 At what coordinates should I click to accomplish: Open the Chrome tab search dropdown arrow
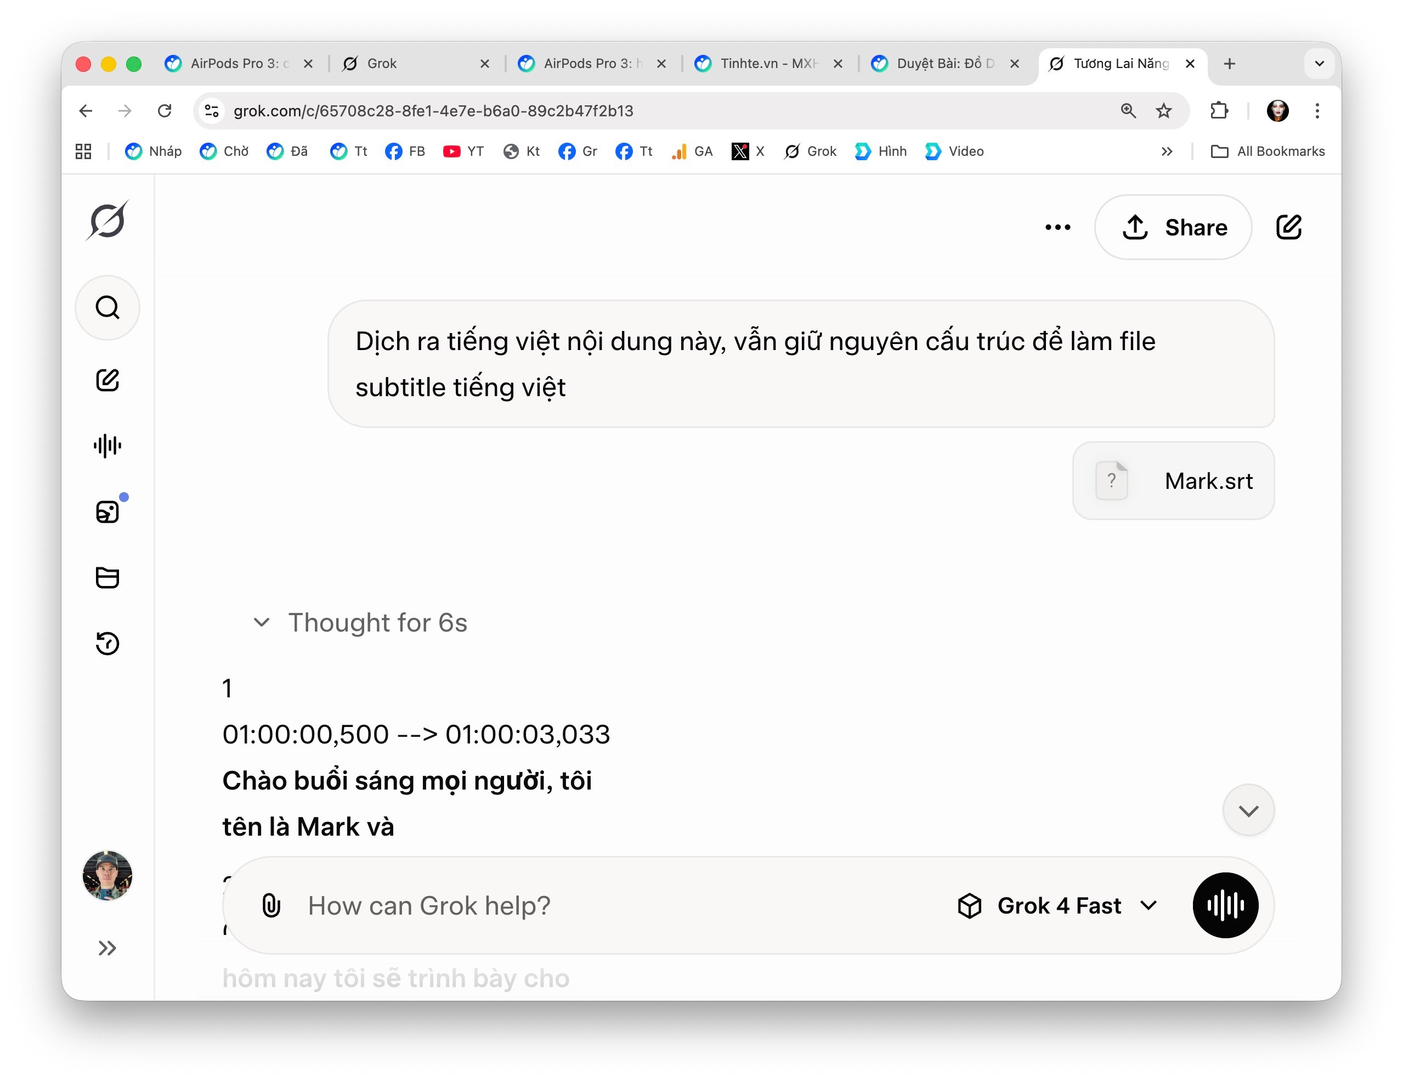click(x=1319, y=64)
